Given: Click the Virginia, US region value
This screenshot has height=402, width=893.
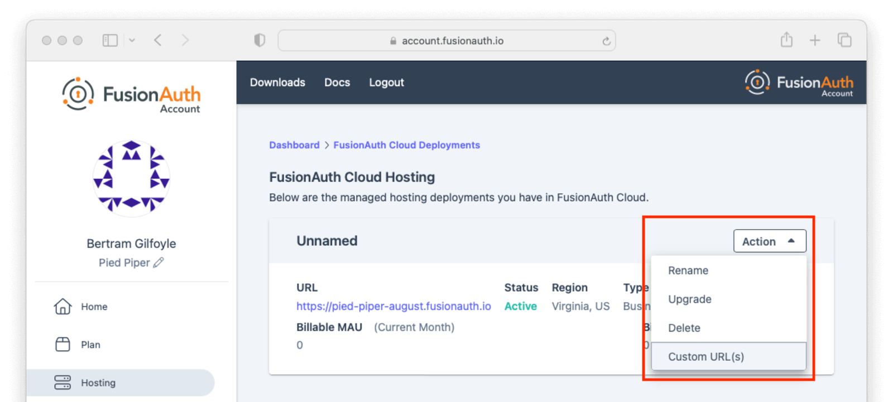Looking at the screenshot, I should (x=580, y=306).
